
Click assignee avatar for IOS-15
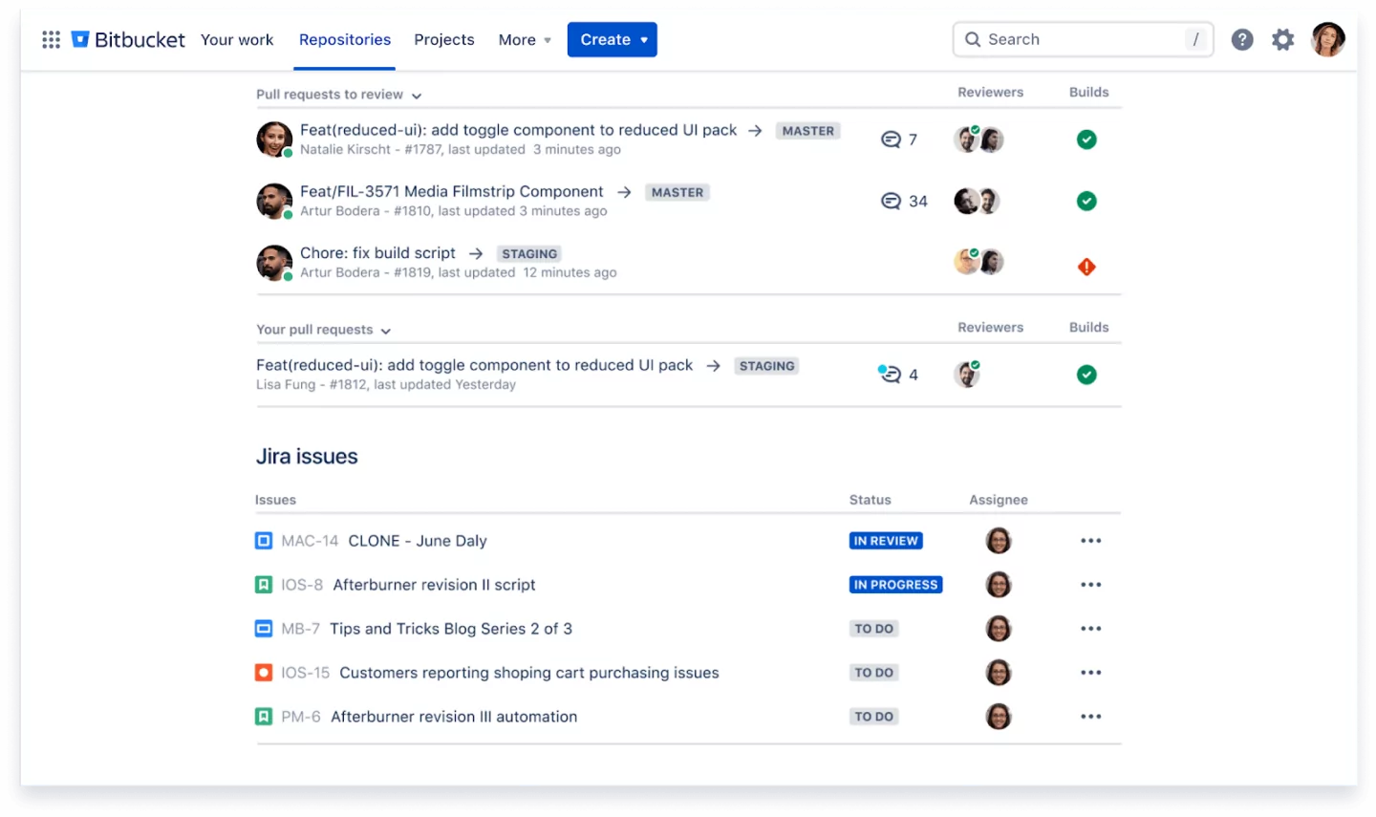999,673
